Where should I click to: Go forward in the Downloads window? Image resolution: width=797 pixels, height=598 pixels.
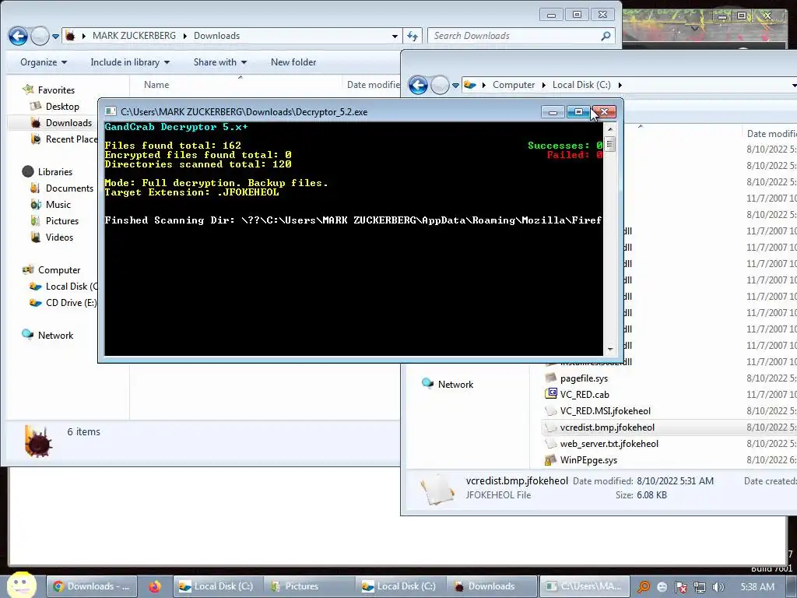coord(40,36)
